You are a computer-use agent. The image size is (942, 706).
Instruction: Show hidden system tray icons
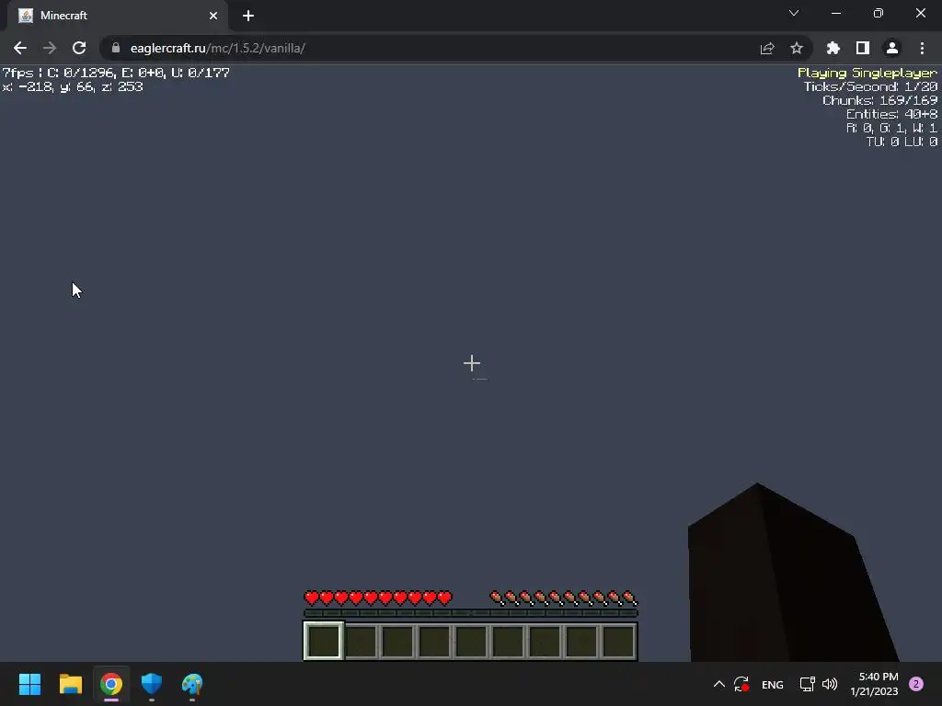[718, 684]
